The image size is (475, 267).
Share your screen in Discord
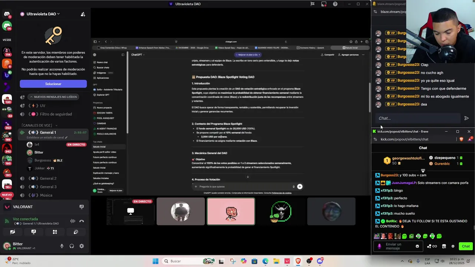click(x=33, y=232)
